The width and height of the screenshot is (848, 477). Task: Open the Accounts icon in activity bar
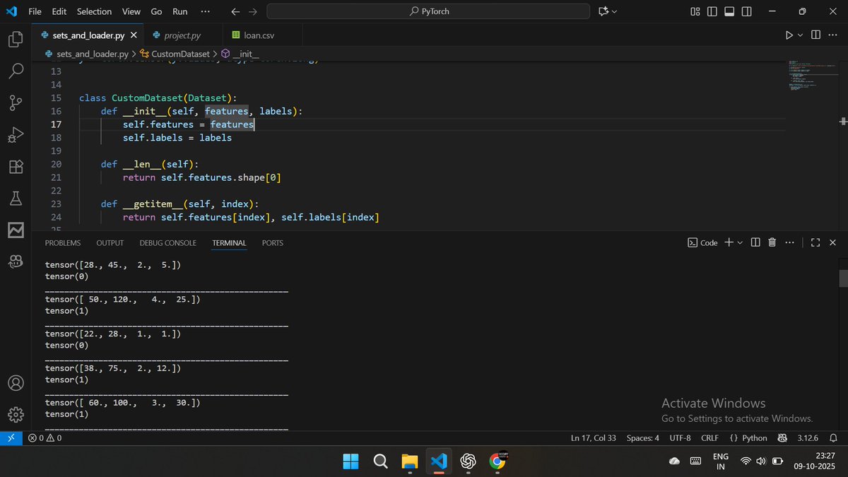16,383
